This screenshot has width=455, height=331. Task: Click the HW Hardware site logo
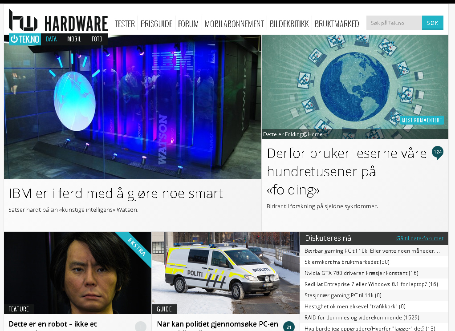(58, 20)
